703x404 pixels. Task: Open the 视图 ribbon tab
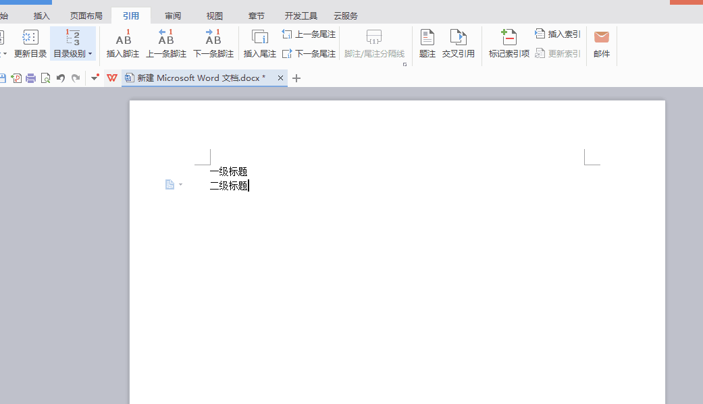tap(215, 16)
